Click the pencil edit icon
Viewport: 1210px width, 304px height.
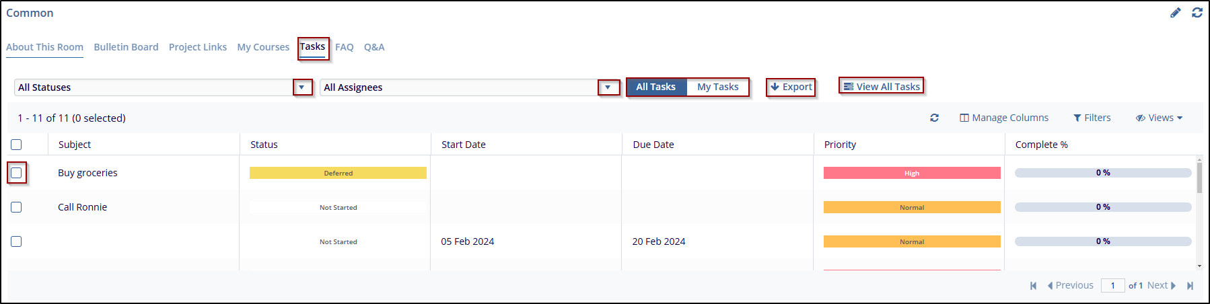point(1175,13)
